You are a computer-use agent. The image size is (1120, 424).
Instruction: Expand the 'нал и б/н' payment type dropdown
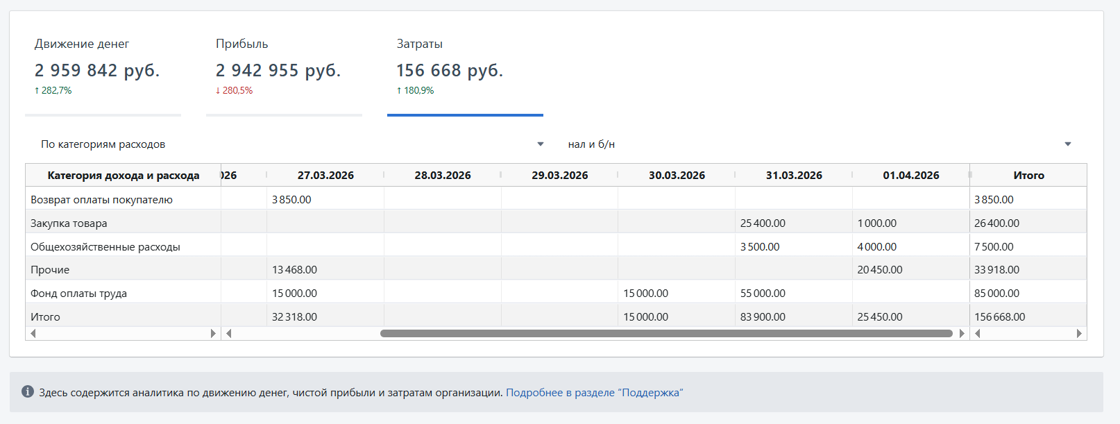(x=819, y=144)
